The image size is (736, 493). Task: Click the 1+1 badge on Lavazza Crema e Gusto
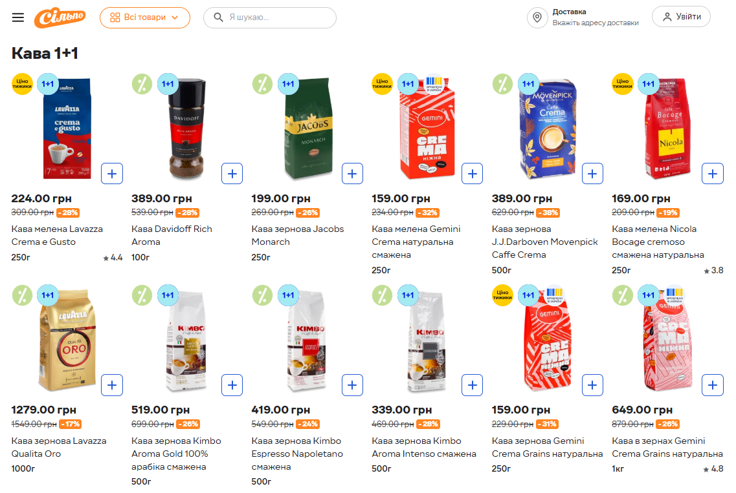[48, 84]
